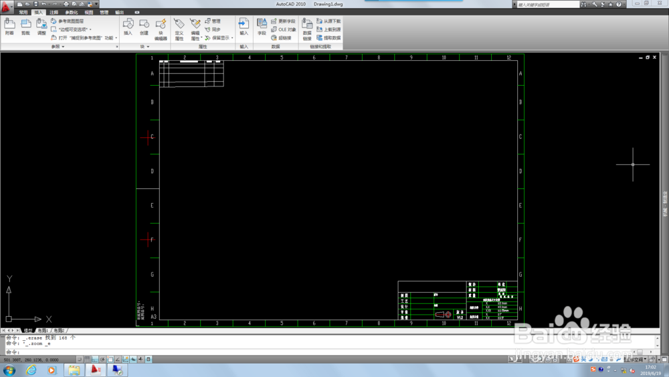Click the 参考底图图层 button

(x=67, y=21)
